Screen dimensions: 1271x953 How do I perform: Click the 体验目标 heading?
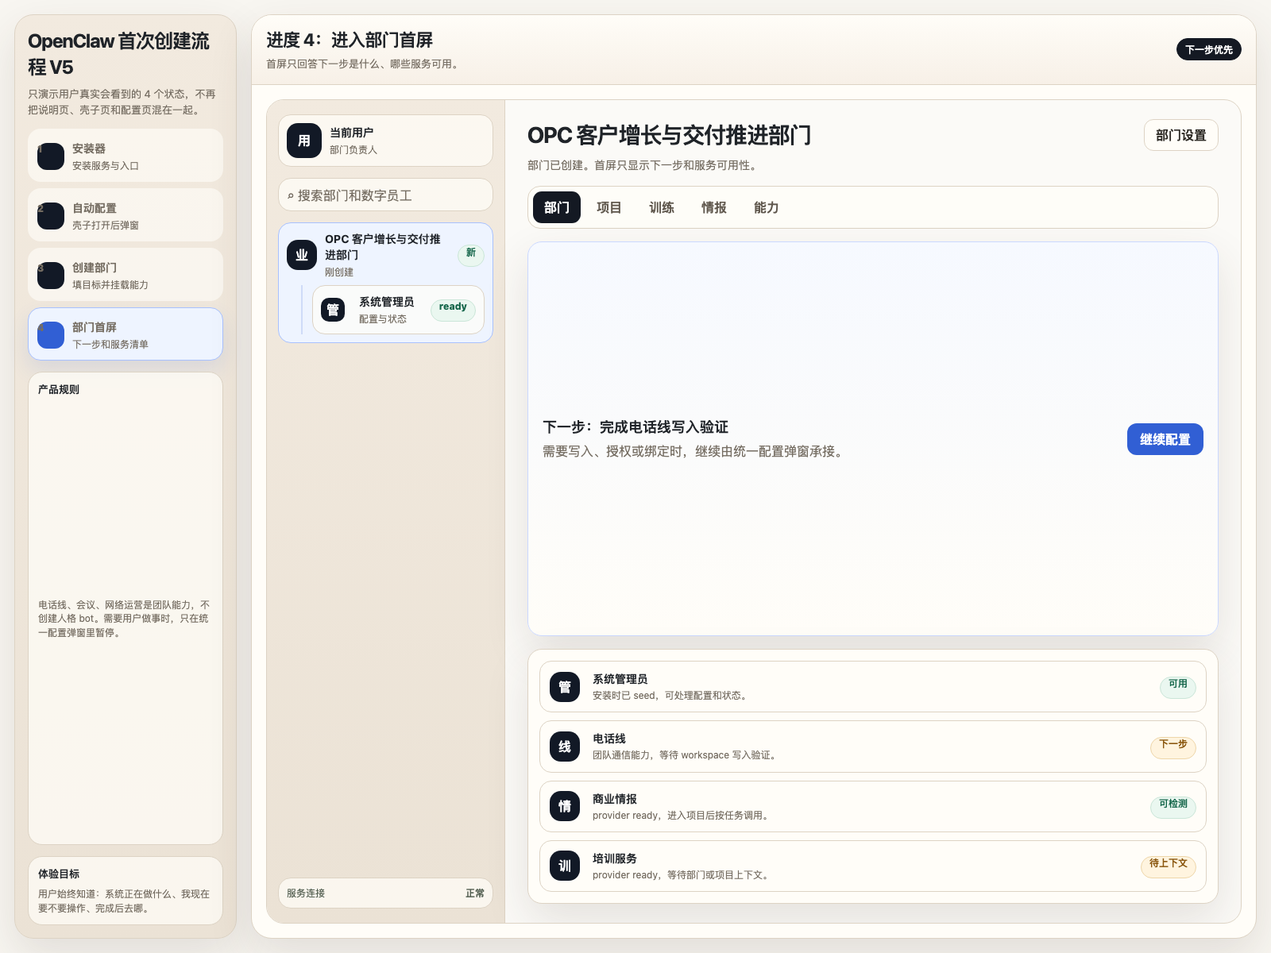pos(59,874)
